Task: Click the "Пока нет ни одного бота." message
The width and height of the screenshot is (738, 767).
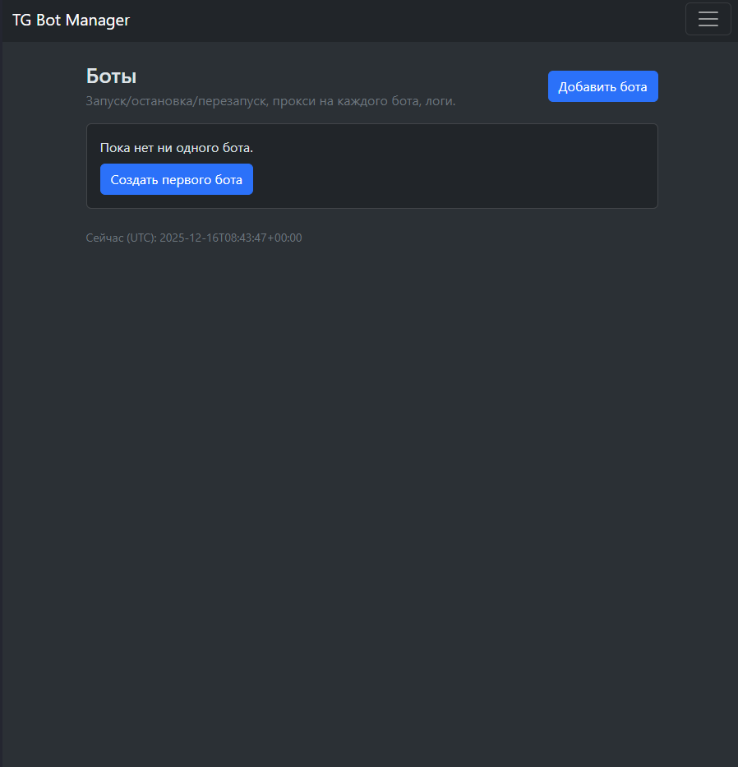Action: (x=177, y=148)
